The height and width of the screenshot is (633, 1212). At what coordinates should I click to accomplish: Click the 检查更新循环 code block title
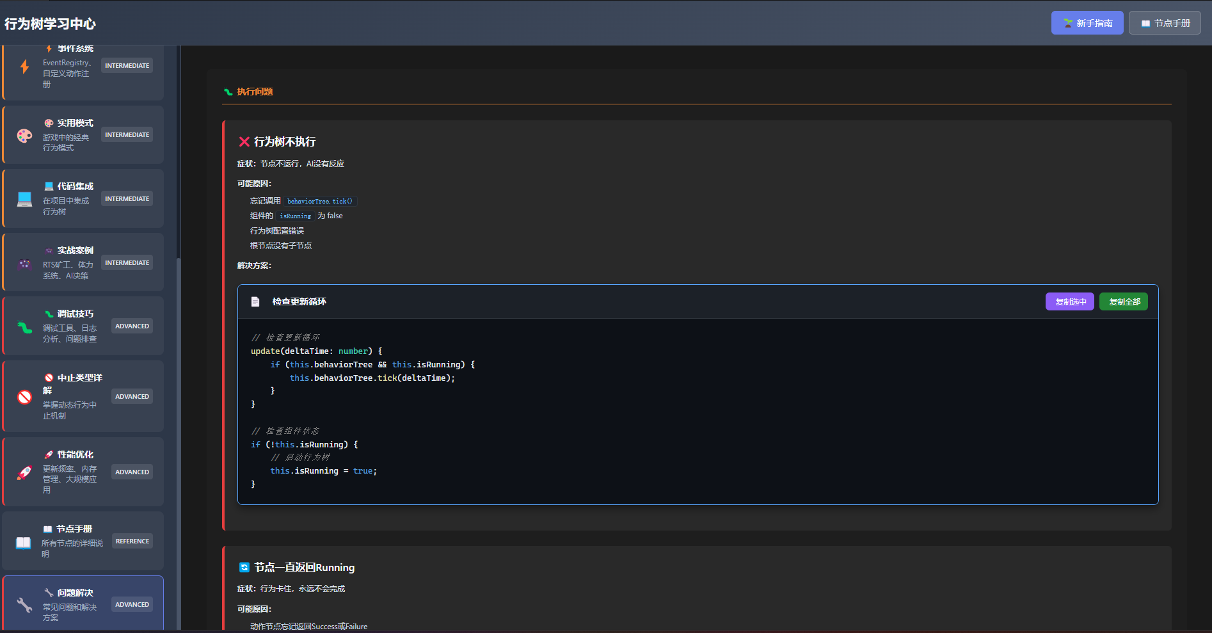[299, 301]
